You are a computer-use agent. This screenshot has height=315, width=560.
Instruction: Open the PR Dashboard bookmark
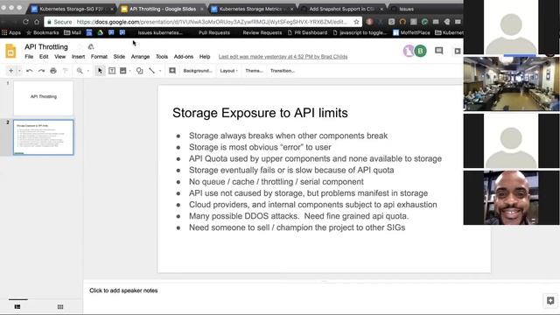pos(307,32)
